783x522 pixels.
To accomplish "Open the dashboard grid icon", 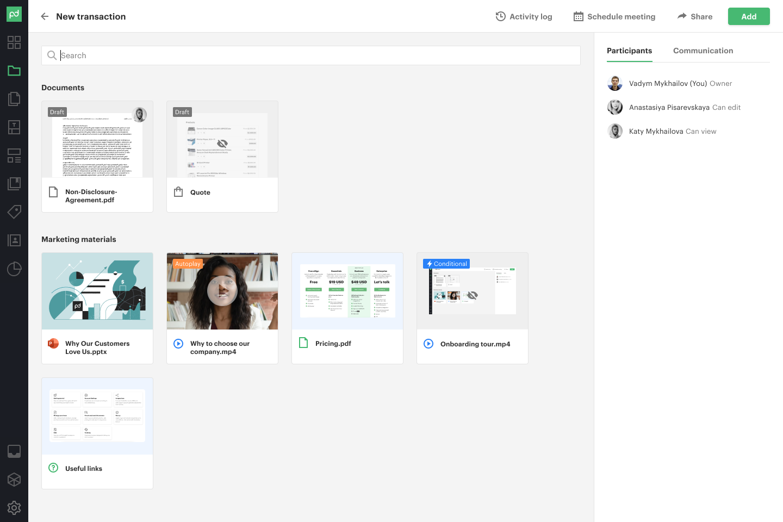I will 14,42.
